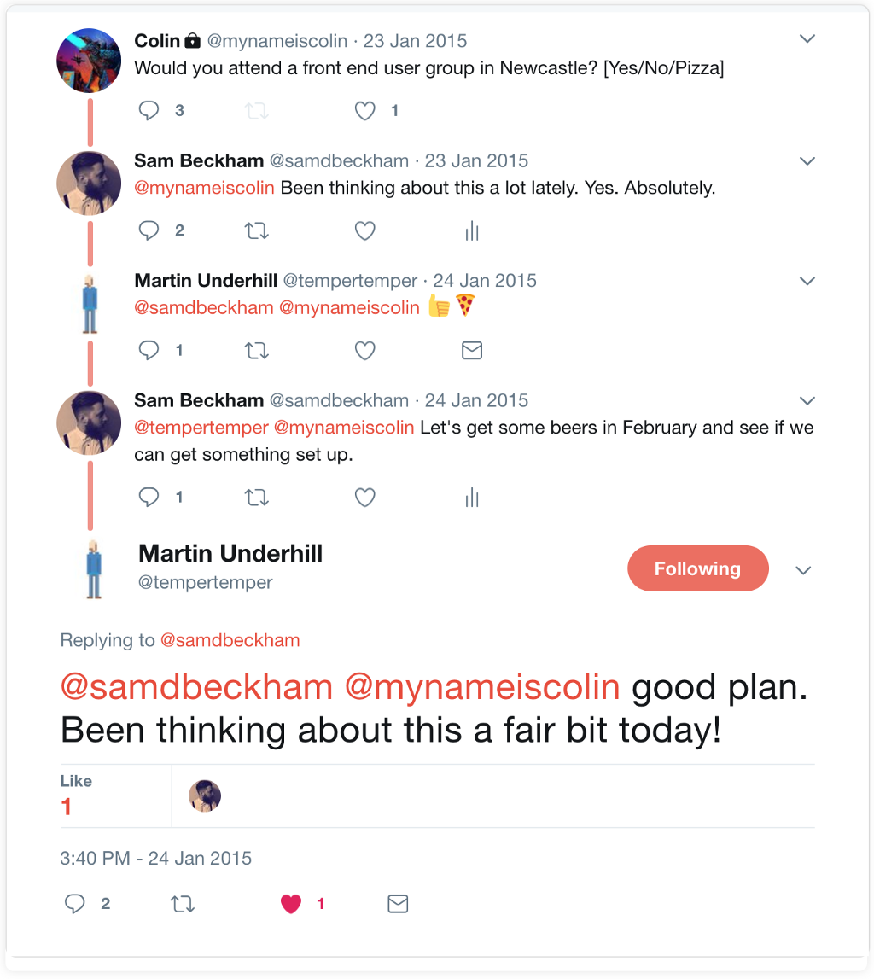Click the Following button for Martin Underhill
Viewport: 874px width, 979px height.
click(x=697, y=568)
